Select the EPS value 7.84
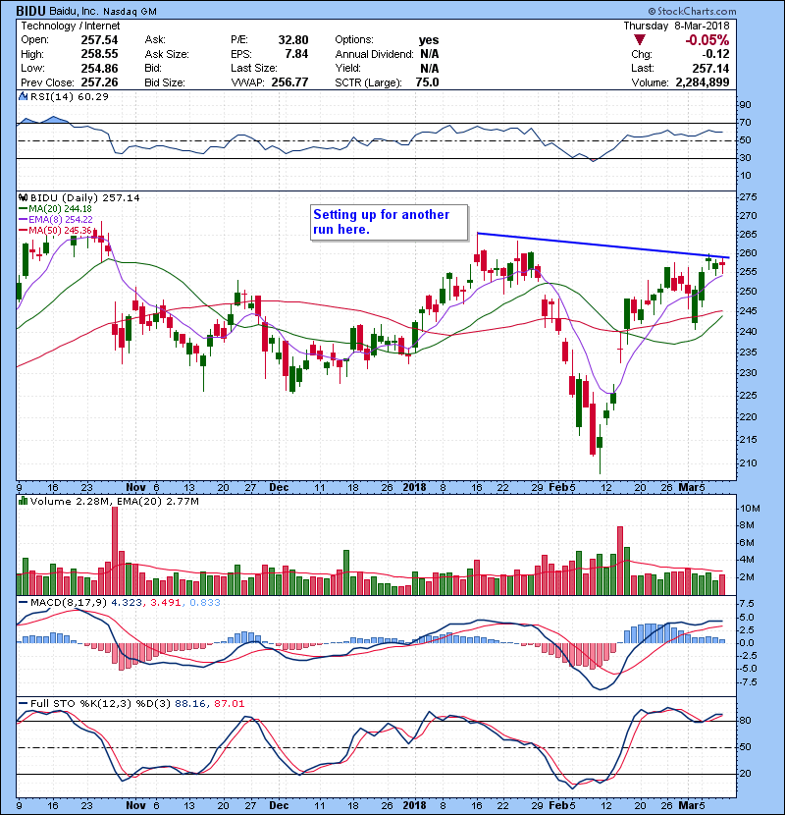The width and height of the screenshot is (785, 815). click(296, 54)
